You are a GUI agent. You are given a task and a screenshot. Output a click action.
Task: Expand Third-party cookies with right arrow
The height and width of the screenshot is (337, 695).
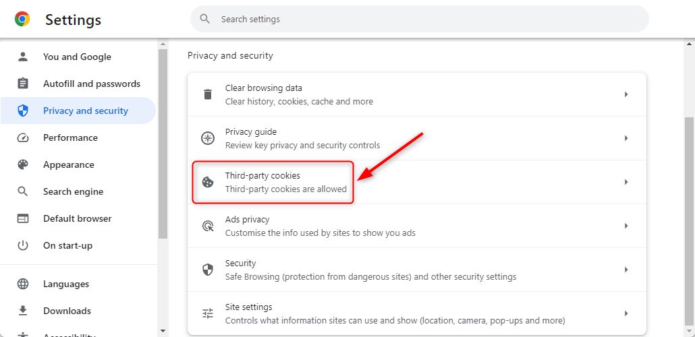[626, 182]
